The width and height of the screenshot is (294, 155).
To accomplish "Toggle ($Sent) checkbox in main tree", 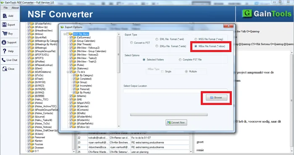I will (x=29, y=68).
